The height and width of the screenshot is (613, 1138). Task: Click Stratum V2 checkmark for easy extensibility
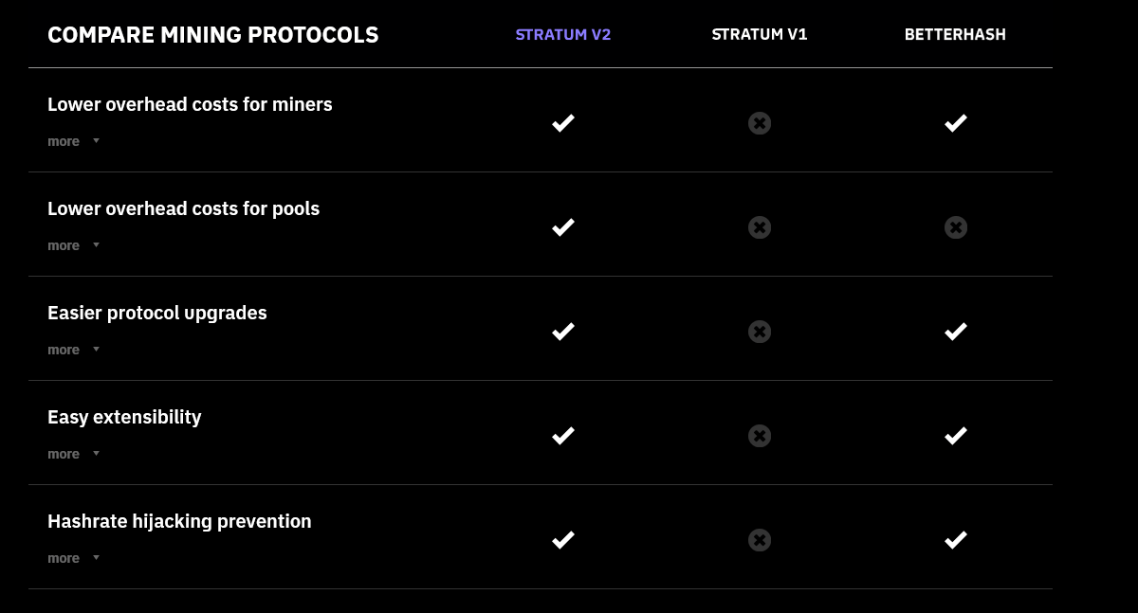tap(563, 436)
